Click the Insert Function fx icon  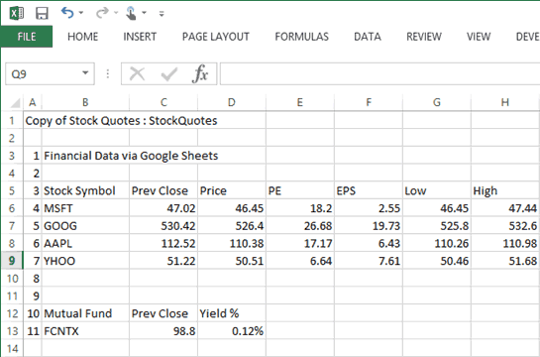200,73
